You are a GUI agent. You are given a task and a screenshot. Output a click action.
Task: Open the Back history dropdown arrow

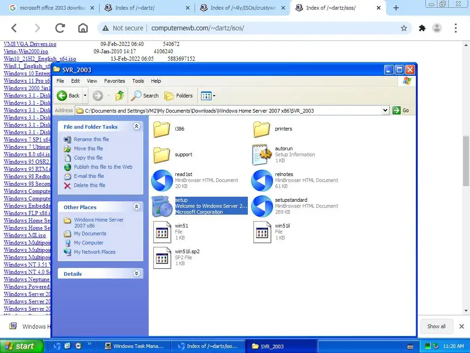[x=85, y=96]
